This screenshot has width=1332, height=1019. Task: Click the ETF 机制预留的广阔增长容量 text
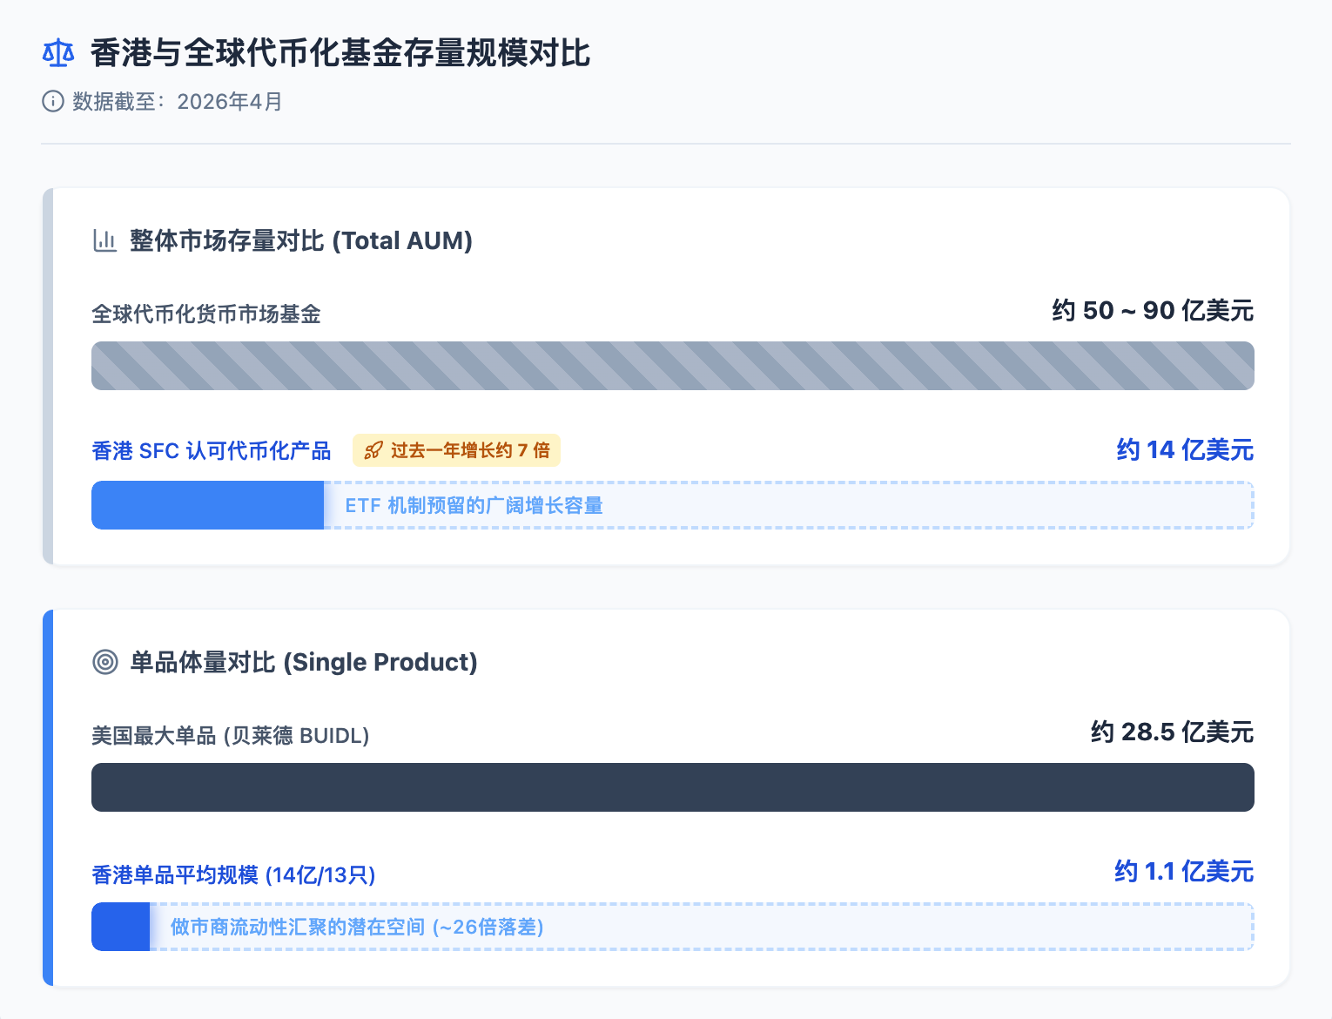click(474, 505)
